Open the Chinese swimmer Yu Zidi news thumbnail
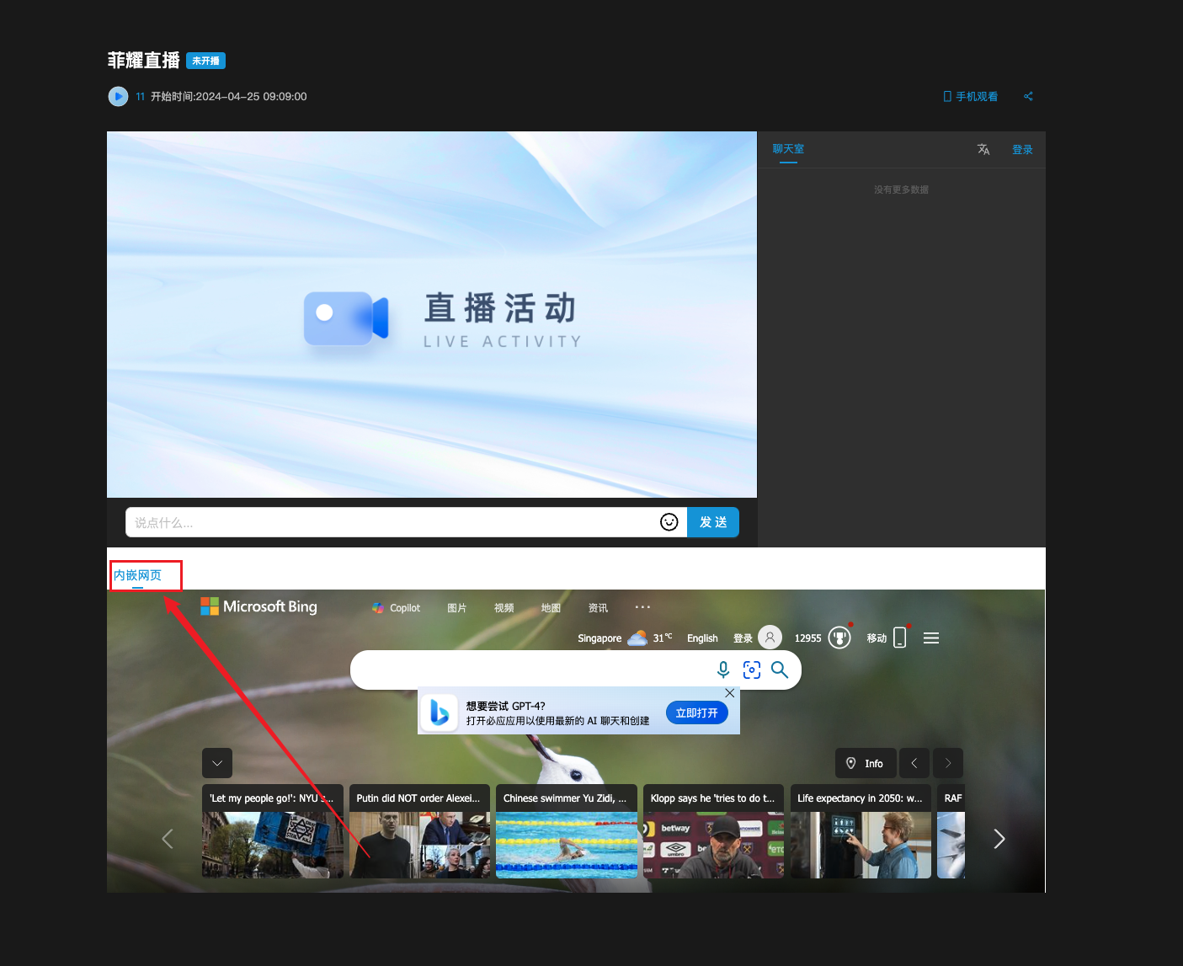The width and height of the screenshot is (1183, 966). pyautogui.click(x=567, y=844)
